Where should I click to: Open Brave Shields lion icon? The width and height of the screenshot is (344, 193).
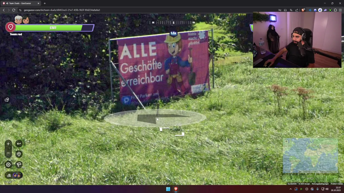[303, 10]
